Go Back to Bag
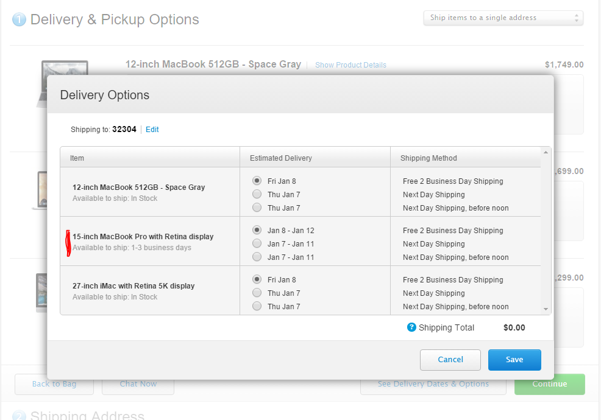The height and width of the screenshot is (420, 601). pyautogui.click(x=54, y=384)
